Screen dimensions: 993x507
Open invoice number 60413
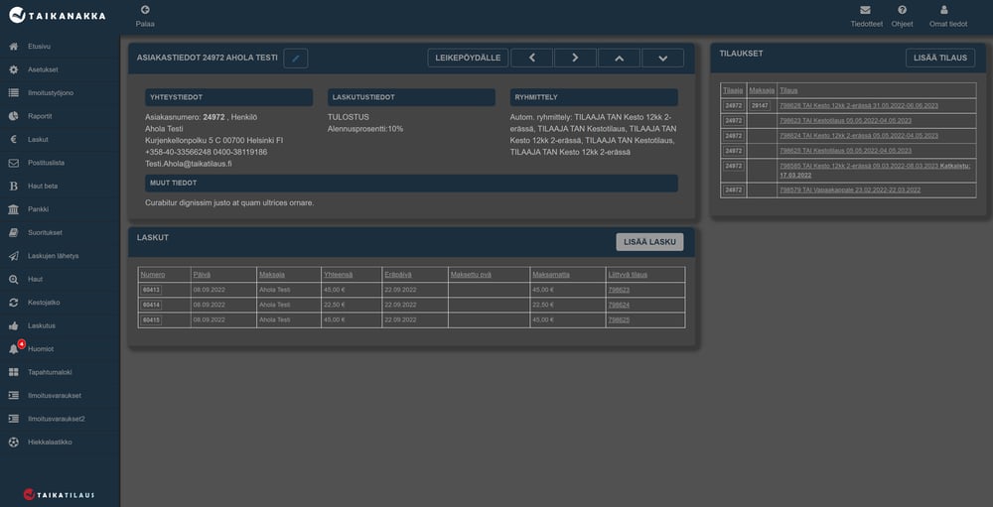click(x=151, y=290)
